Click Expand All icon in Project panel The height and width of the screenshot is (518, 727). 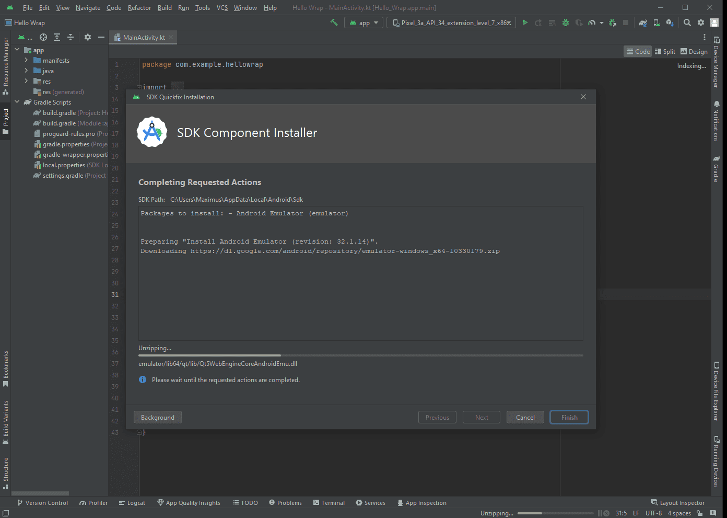click(x=57, y=37)
